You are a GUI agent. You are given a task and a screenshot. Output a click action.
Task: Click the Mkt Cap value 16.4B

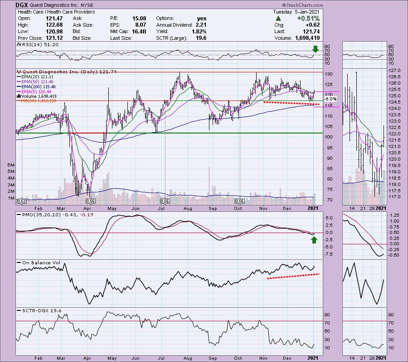pyautogui.click(x=139, y=31)
